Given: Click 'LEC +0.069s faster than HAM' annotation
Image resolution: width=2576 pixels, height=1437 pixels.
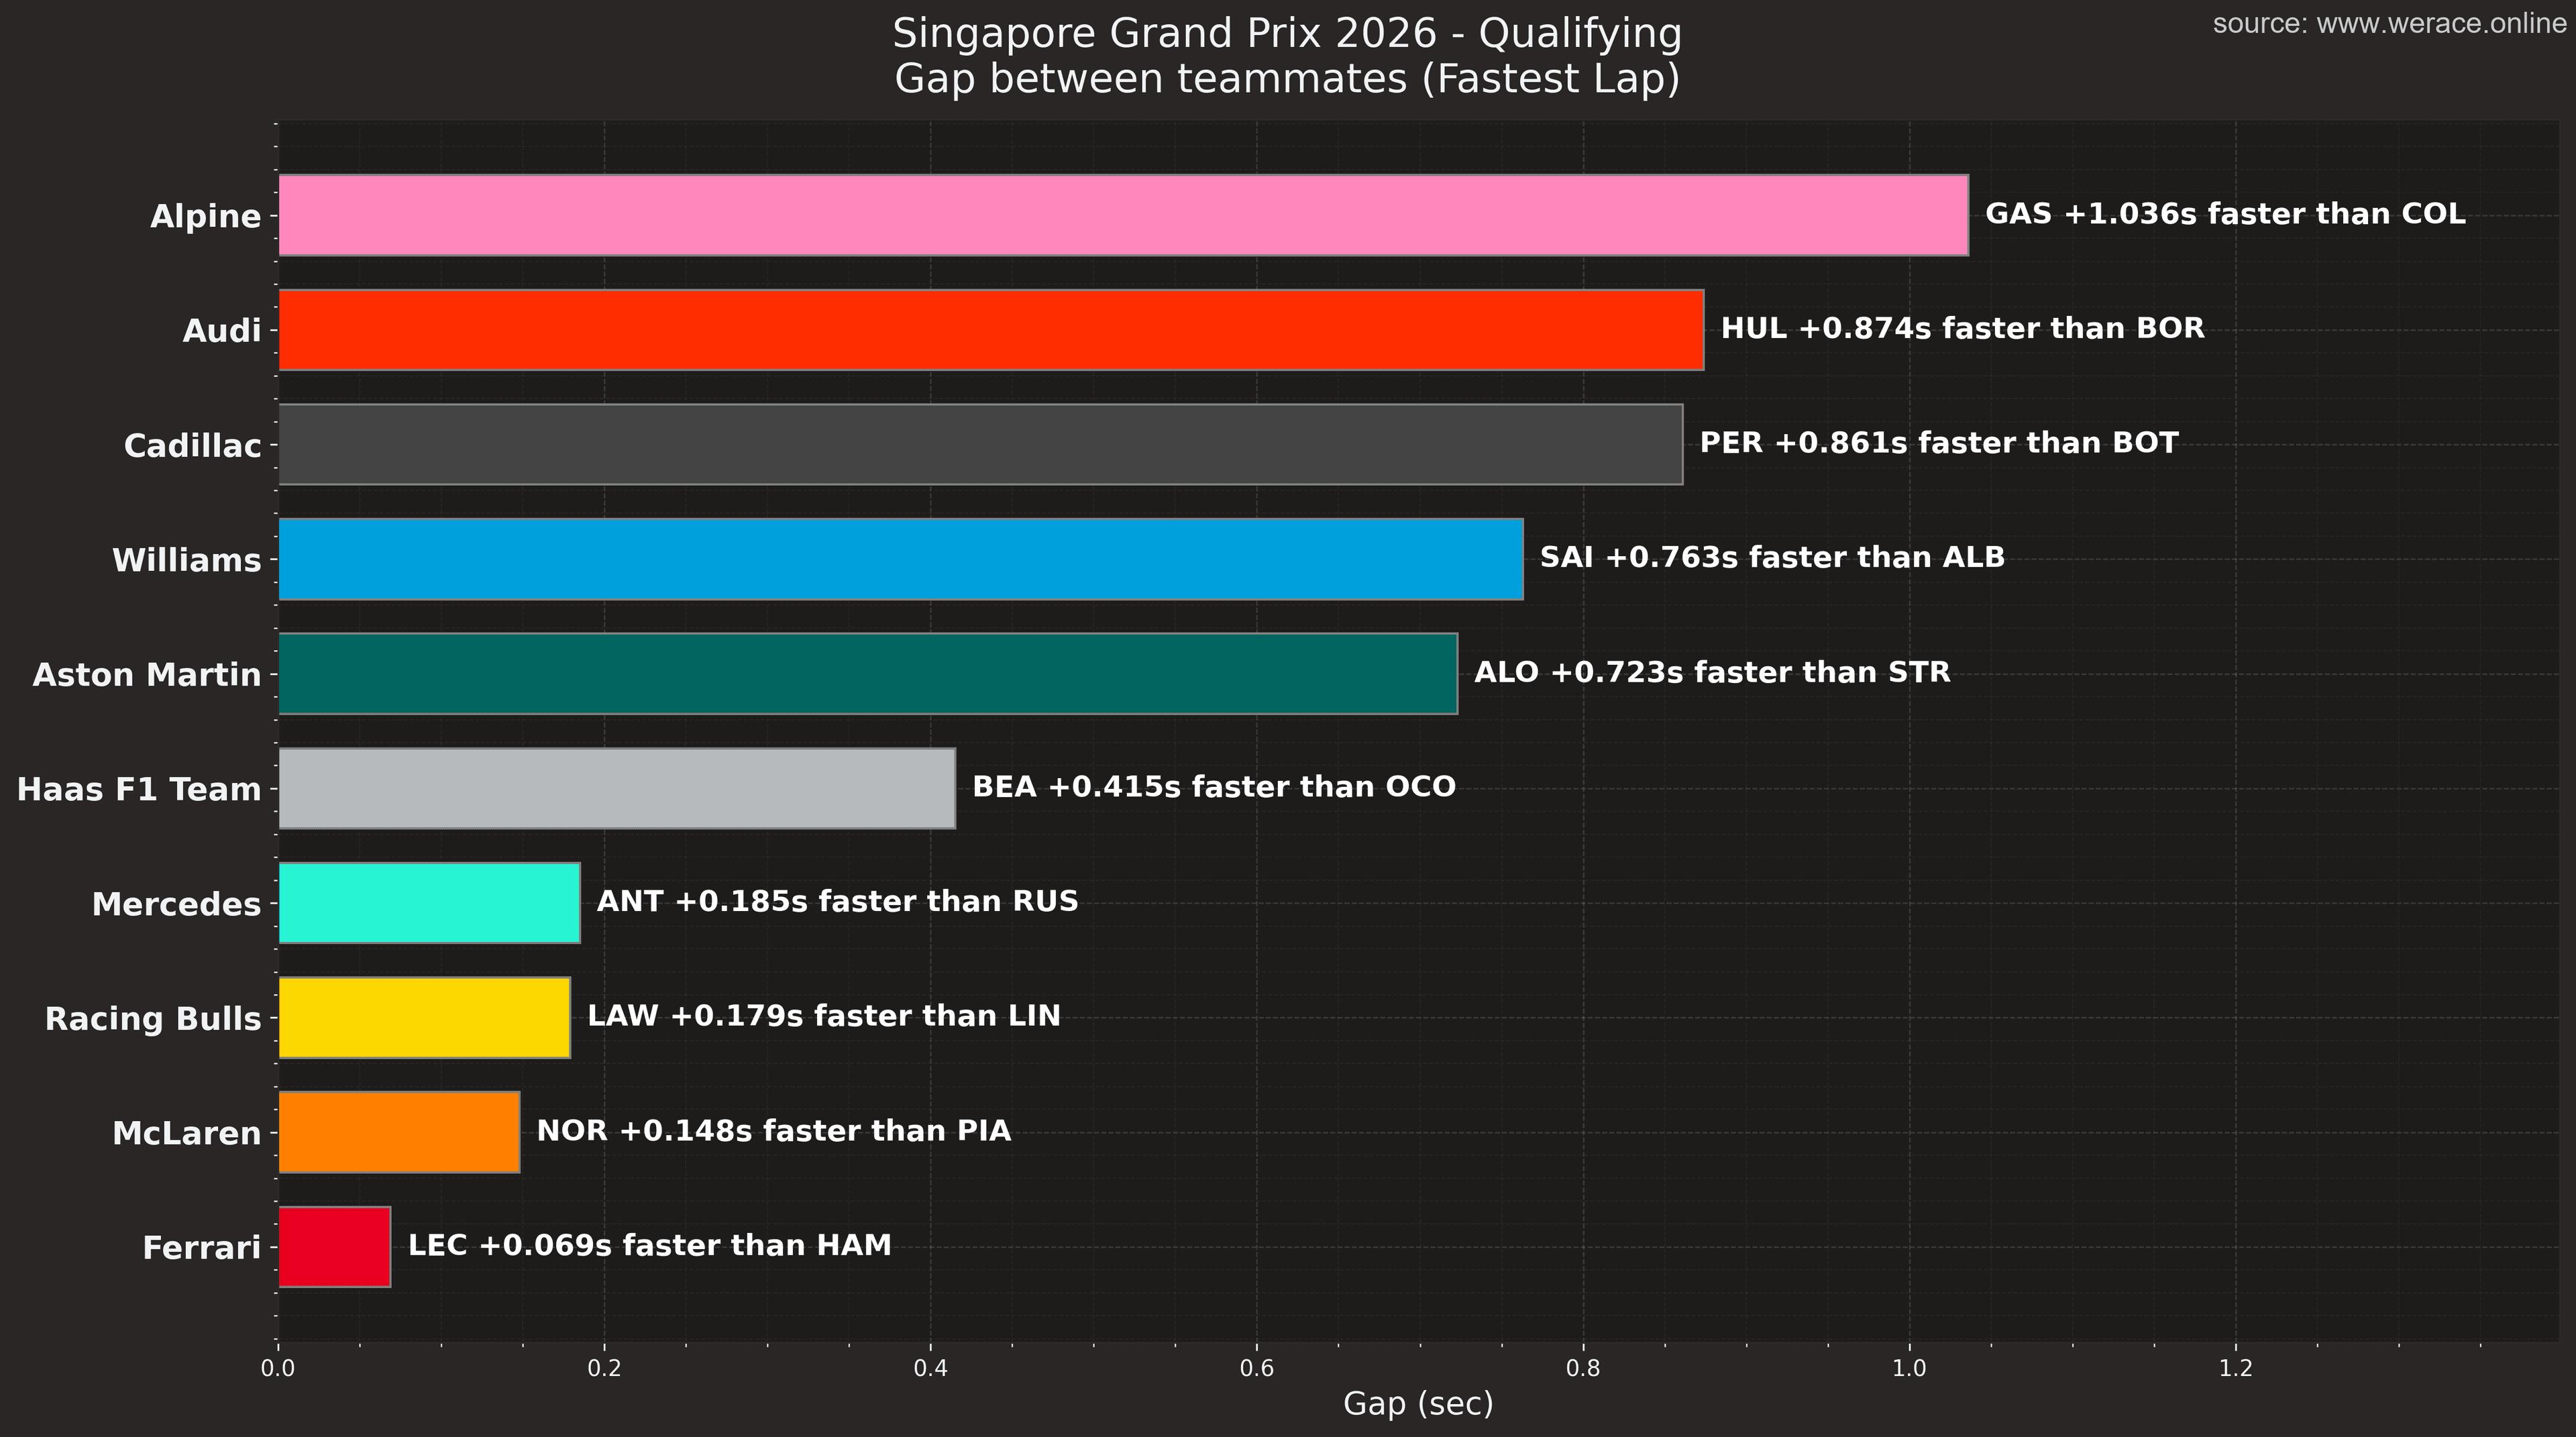Looking at the screenshot, I should point(650,1245).
